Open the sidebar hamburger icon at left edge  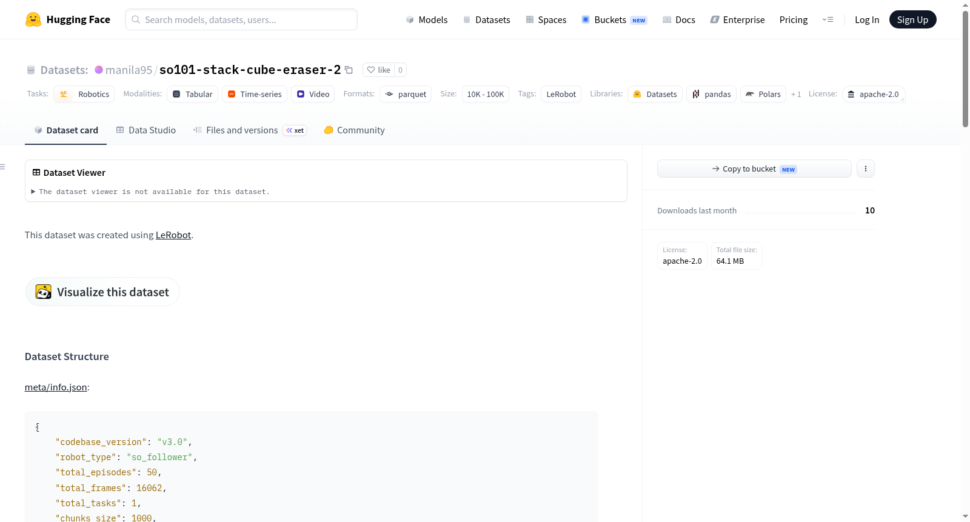3,167
